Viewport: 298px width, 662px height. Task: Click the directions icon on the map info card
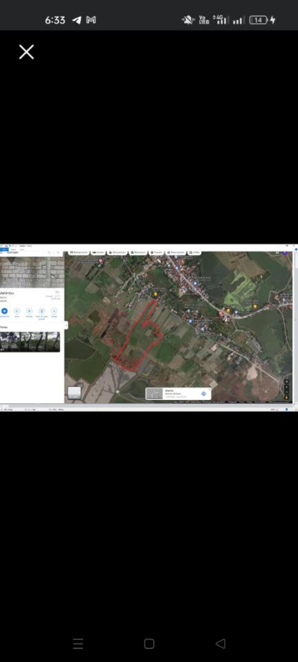point(203,394)
